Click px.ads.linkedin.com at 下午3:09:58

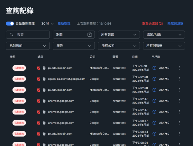pos(60,90)
